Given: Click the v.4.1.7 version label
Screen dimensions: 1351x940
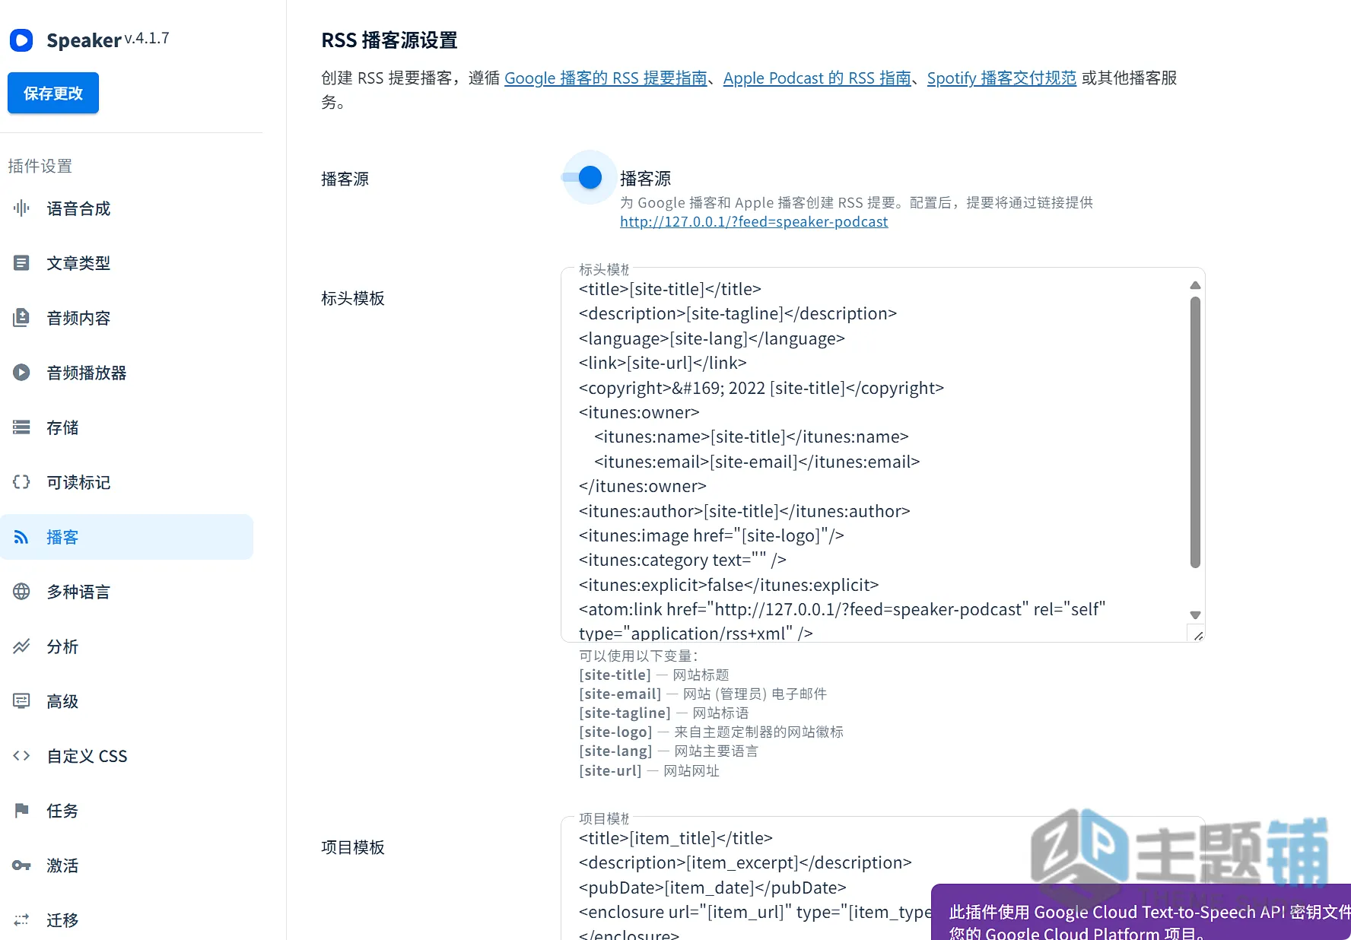Looking at the screenshot, I should (147, 38).
